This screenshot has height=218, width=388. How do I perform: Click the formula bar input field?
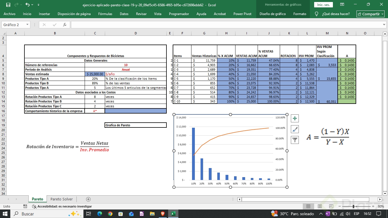tap(226, 25)
